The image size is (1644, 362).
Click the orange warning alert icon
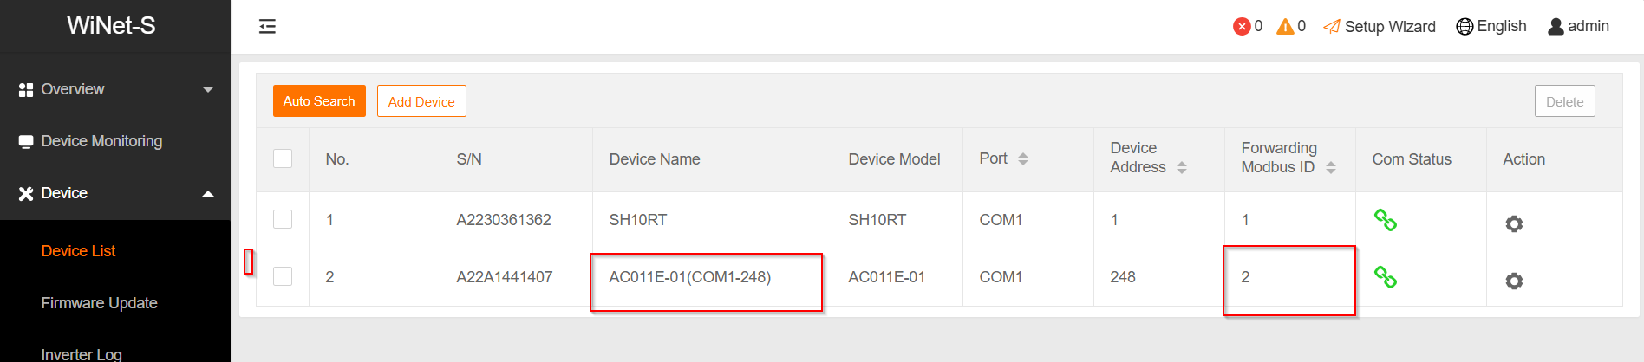coord(1285,27)
